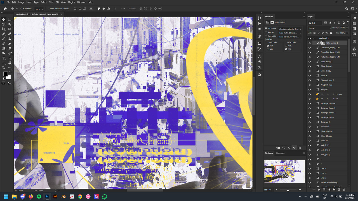The width and height of the screenshot is (358, 201).
Task: Open the Window menu
Action: [x=81, y=2]
